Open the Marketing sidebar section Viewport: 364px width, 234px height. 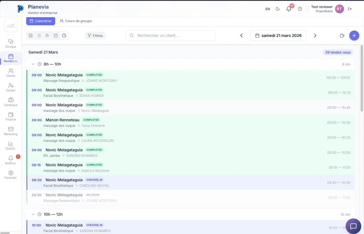[11, 131]
